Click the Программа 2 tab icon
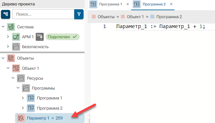 (x=137, y=4)
